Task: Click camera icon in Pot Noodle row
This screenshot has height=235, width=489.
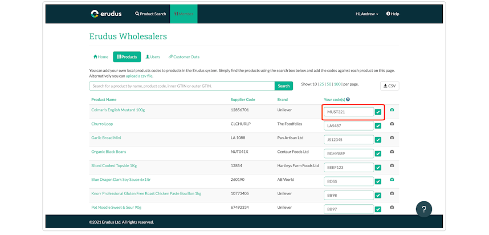Action: (x=392, y=207)
